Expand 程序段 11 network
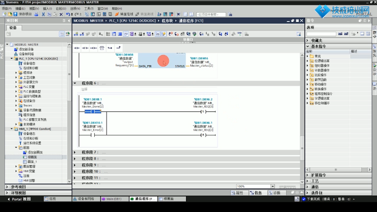 coord(75,178)
